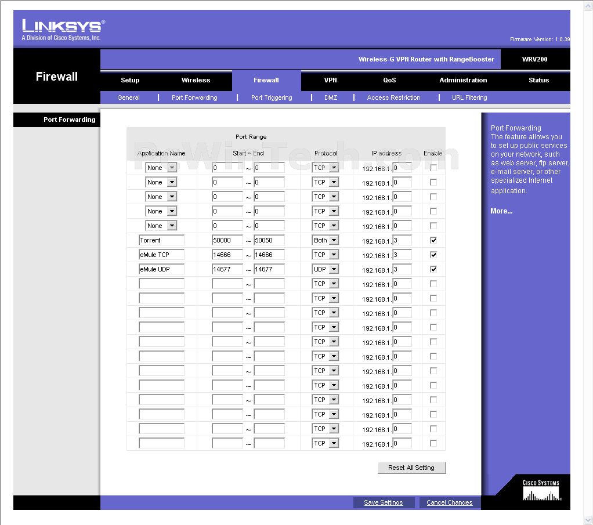
Task: Click the end port field containing 50050
Action: coord(269,240)
